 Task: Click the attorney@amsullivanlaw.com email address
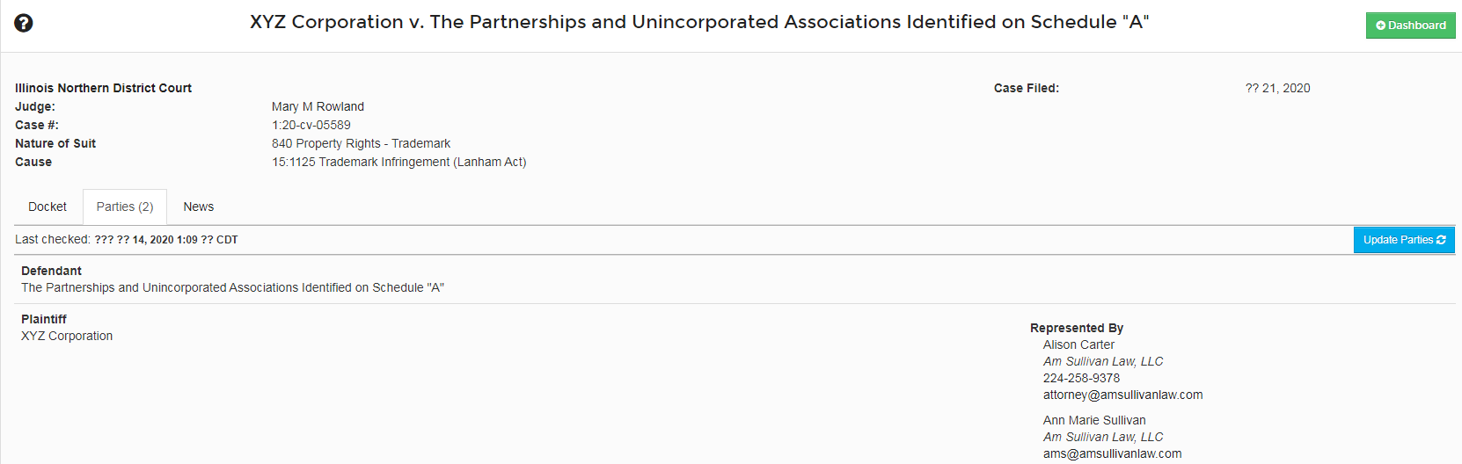point(1122,395)
